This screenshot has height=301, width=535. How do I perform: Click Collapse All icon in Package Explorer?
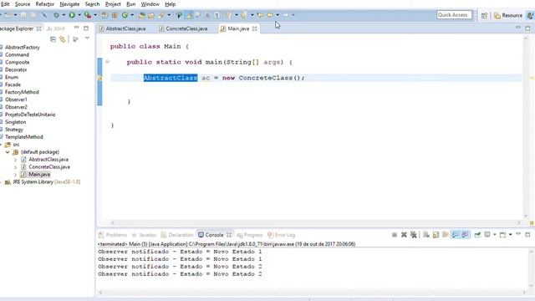[x=53, y=39]
